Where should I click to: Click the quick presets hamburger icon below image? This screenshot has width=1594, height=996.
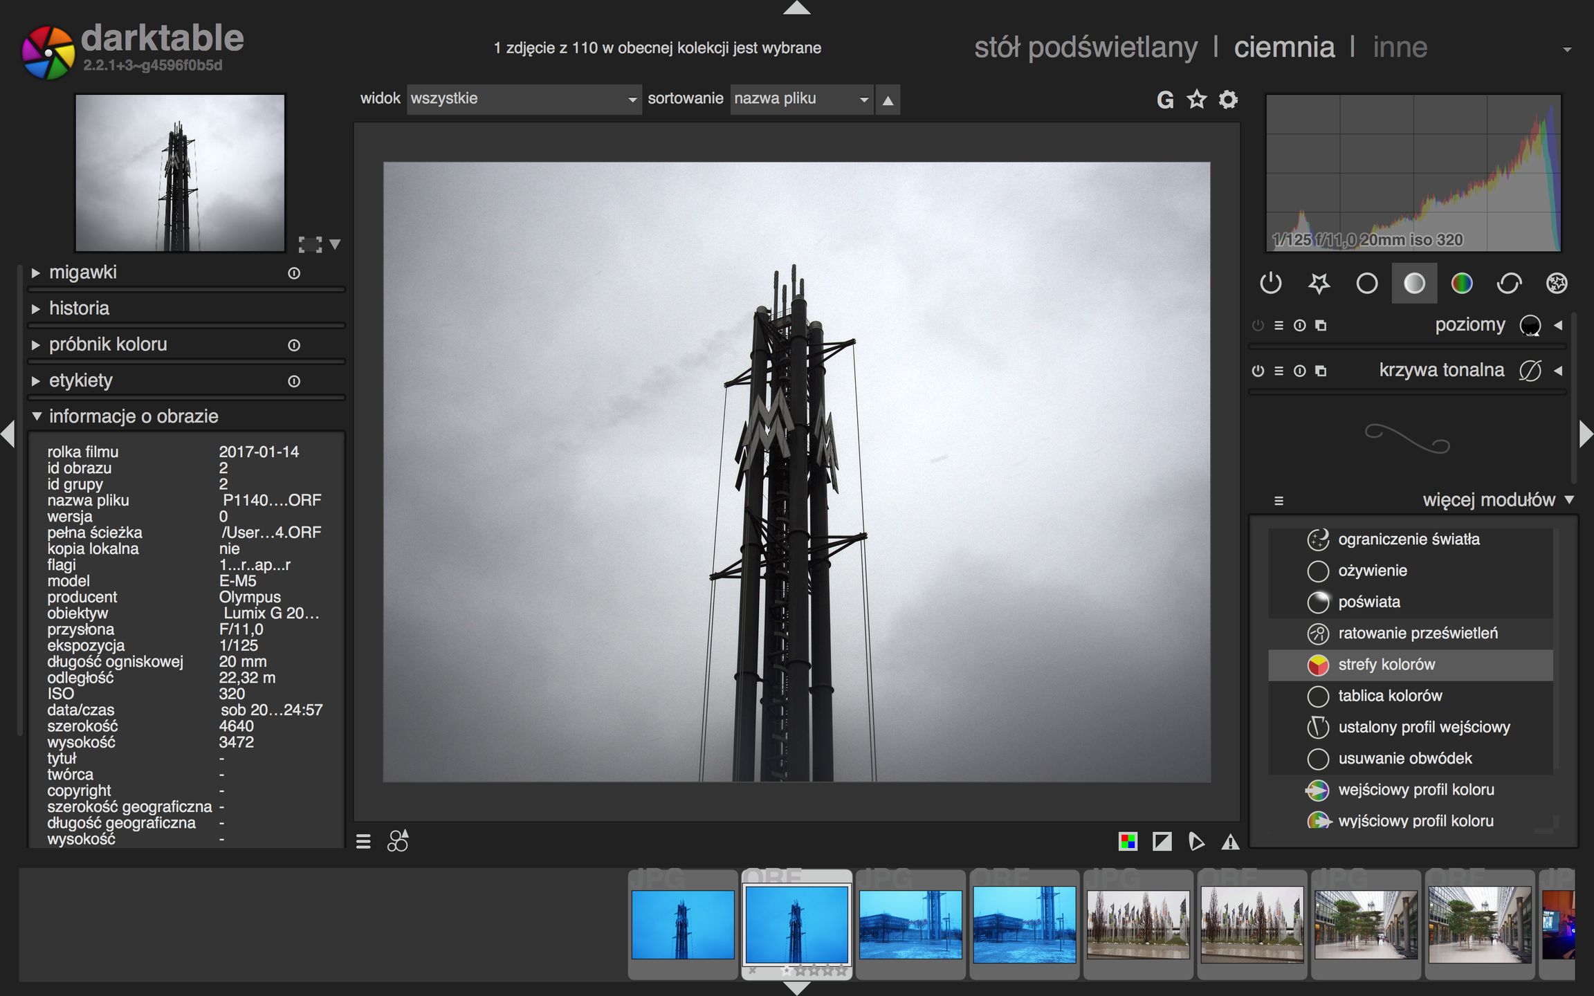tap(363, 841)
